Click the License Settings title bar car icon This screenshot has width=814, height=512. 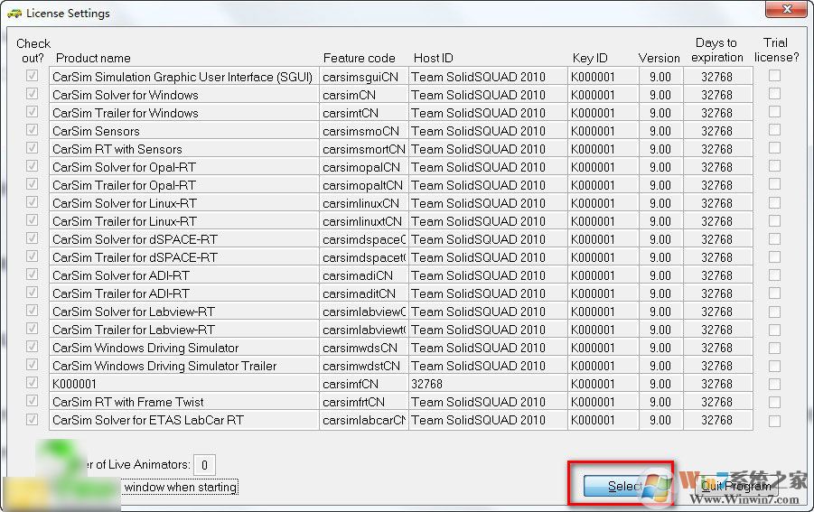14,14
